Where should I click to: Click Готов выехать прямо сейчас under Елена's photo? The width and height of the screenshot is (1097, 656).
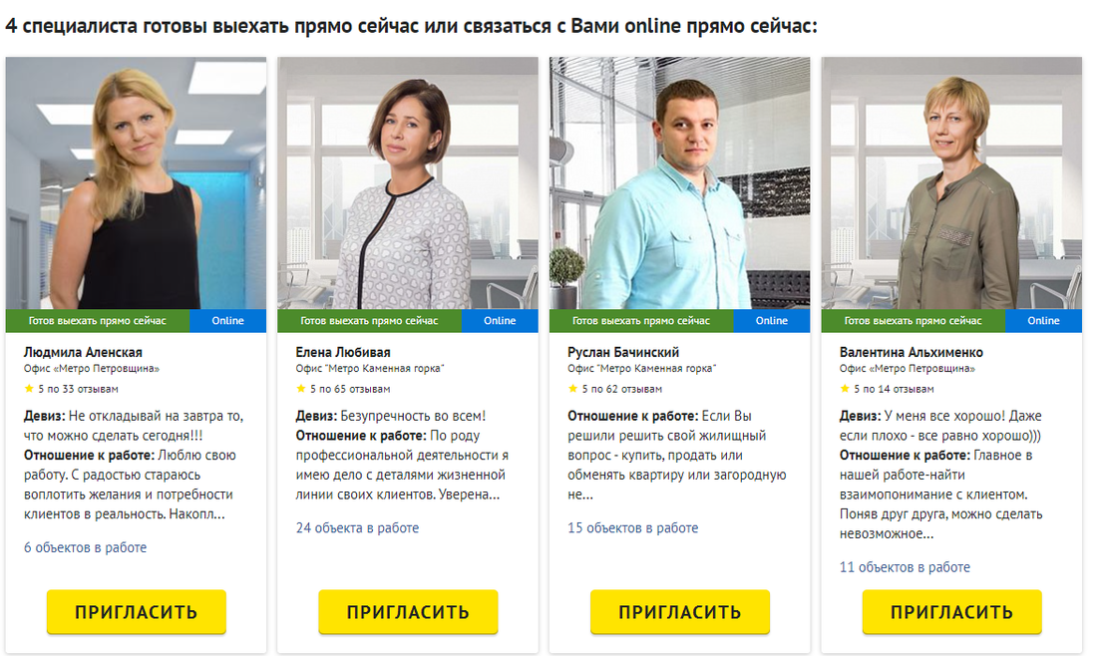click(x=369, y=321)
